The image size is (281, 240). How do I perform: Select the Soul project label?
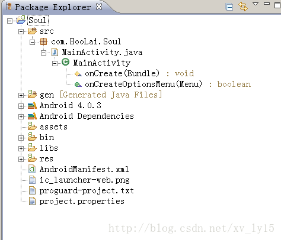point(37,20)
